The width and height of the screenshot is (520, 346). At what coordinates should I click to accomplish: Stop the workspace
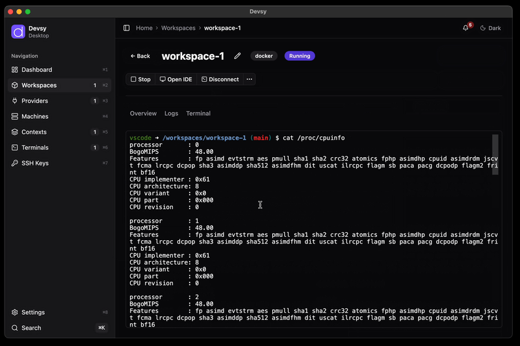(x=140, y=79)
